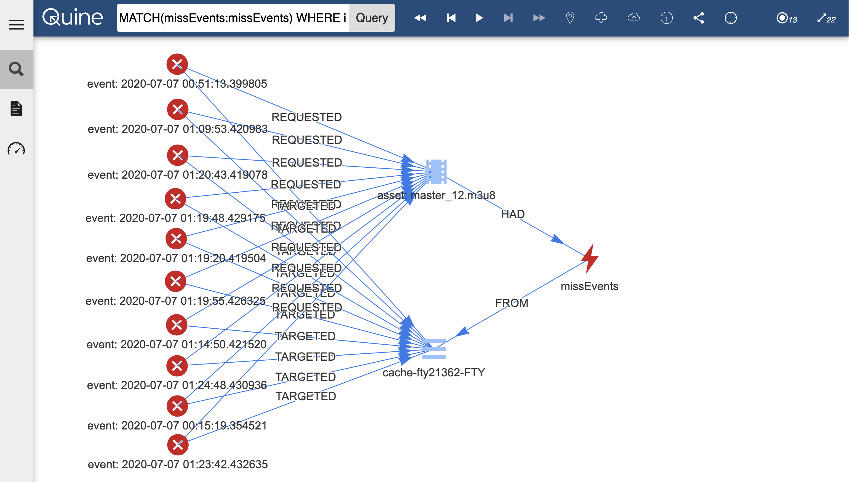
Task: Click the cloud upload icon
Action: pyautogui.click(x=633, y=18)
